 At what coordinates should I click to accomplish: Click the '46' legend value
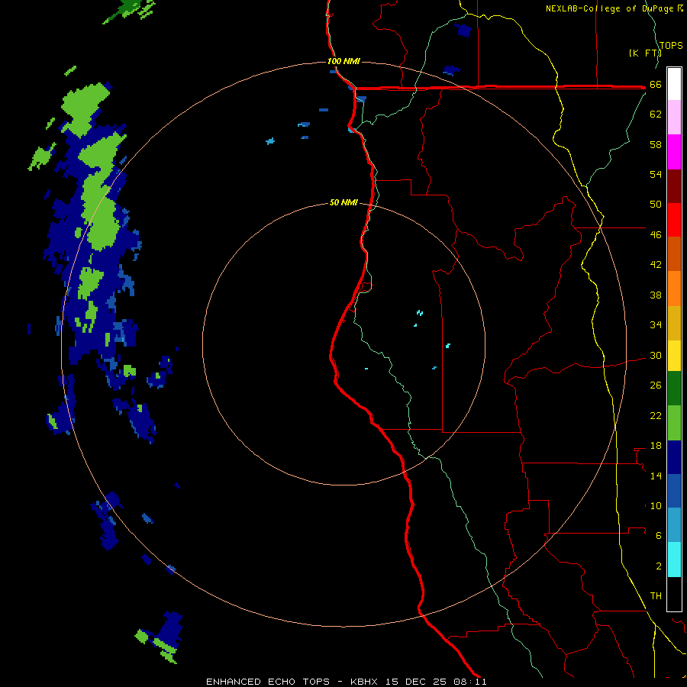coord(656,235)
